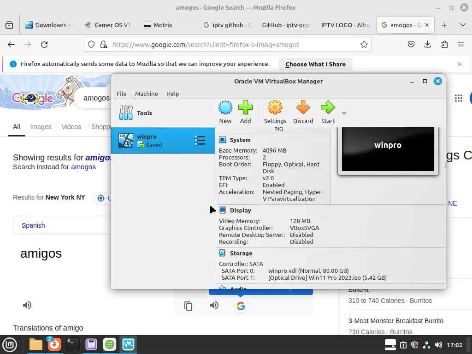Open the Google apps grid icon
This screenshot has width=472, height=354.
tap(458, 98)
